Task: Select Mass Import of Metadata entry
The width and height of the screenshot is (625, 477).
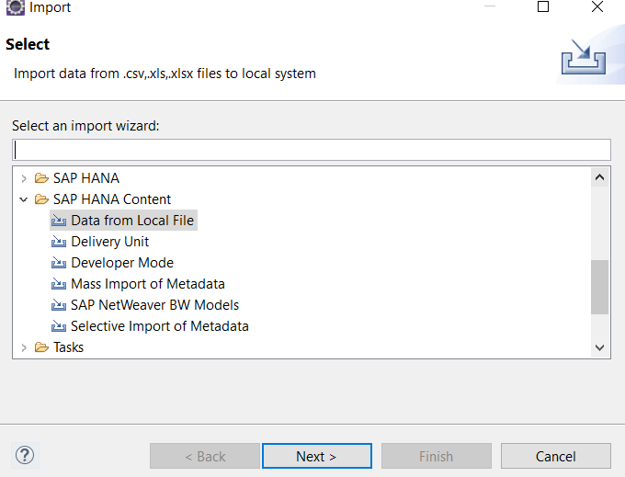Action: pos(148,284)
